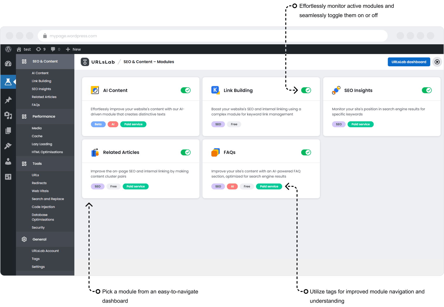Open SEO Insights in the sidebar menu
444x307 pixels.
41,89
